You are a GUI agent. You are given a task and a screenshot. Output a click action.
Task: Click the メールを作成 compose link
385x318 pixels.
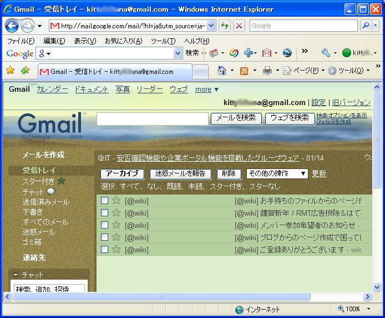(43, 155)
